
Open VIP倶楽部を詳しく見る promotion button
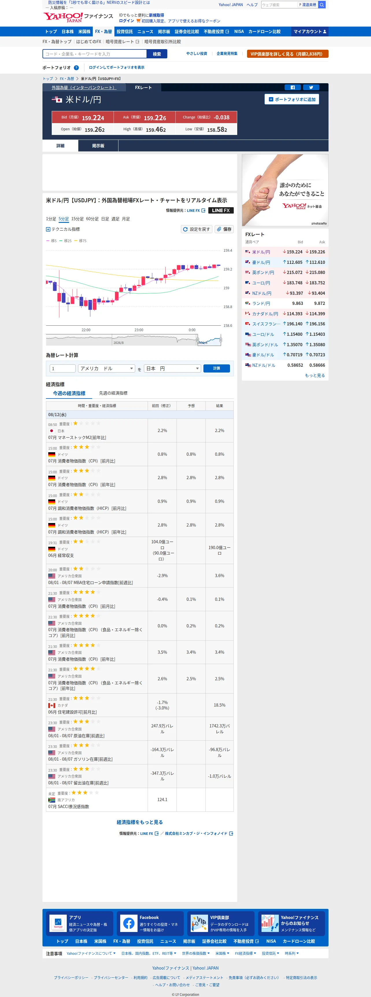click(287, 54)
